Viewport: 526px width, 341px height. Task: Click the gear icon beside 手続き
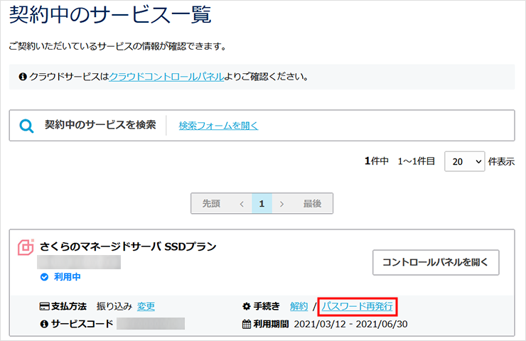click(247, 306)
